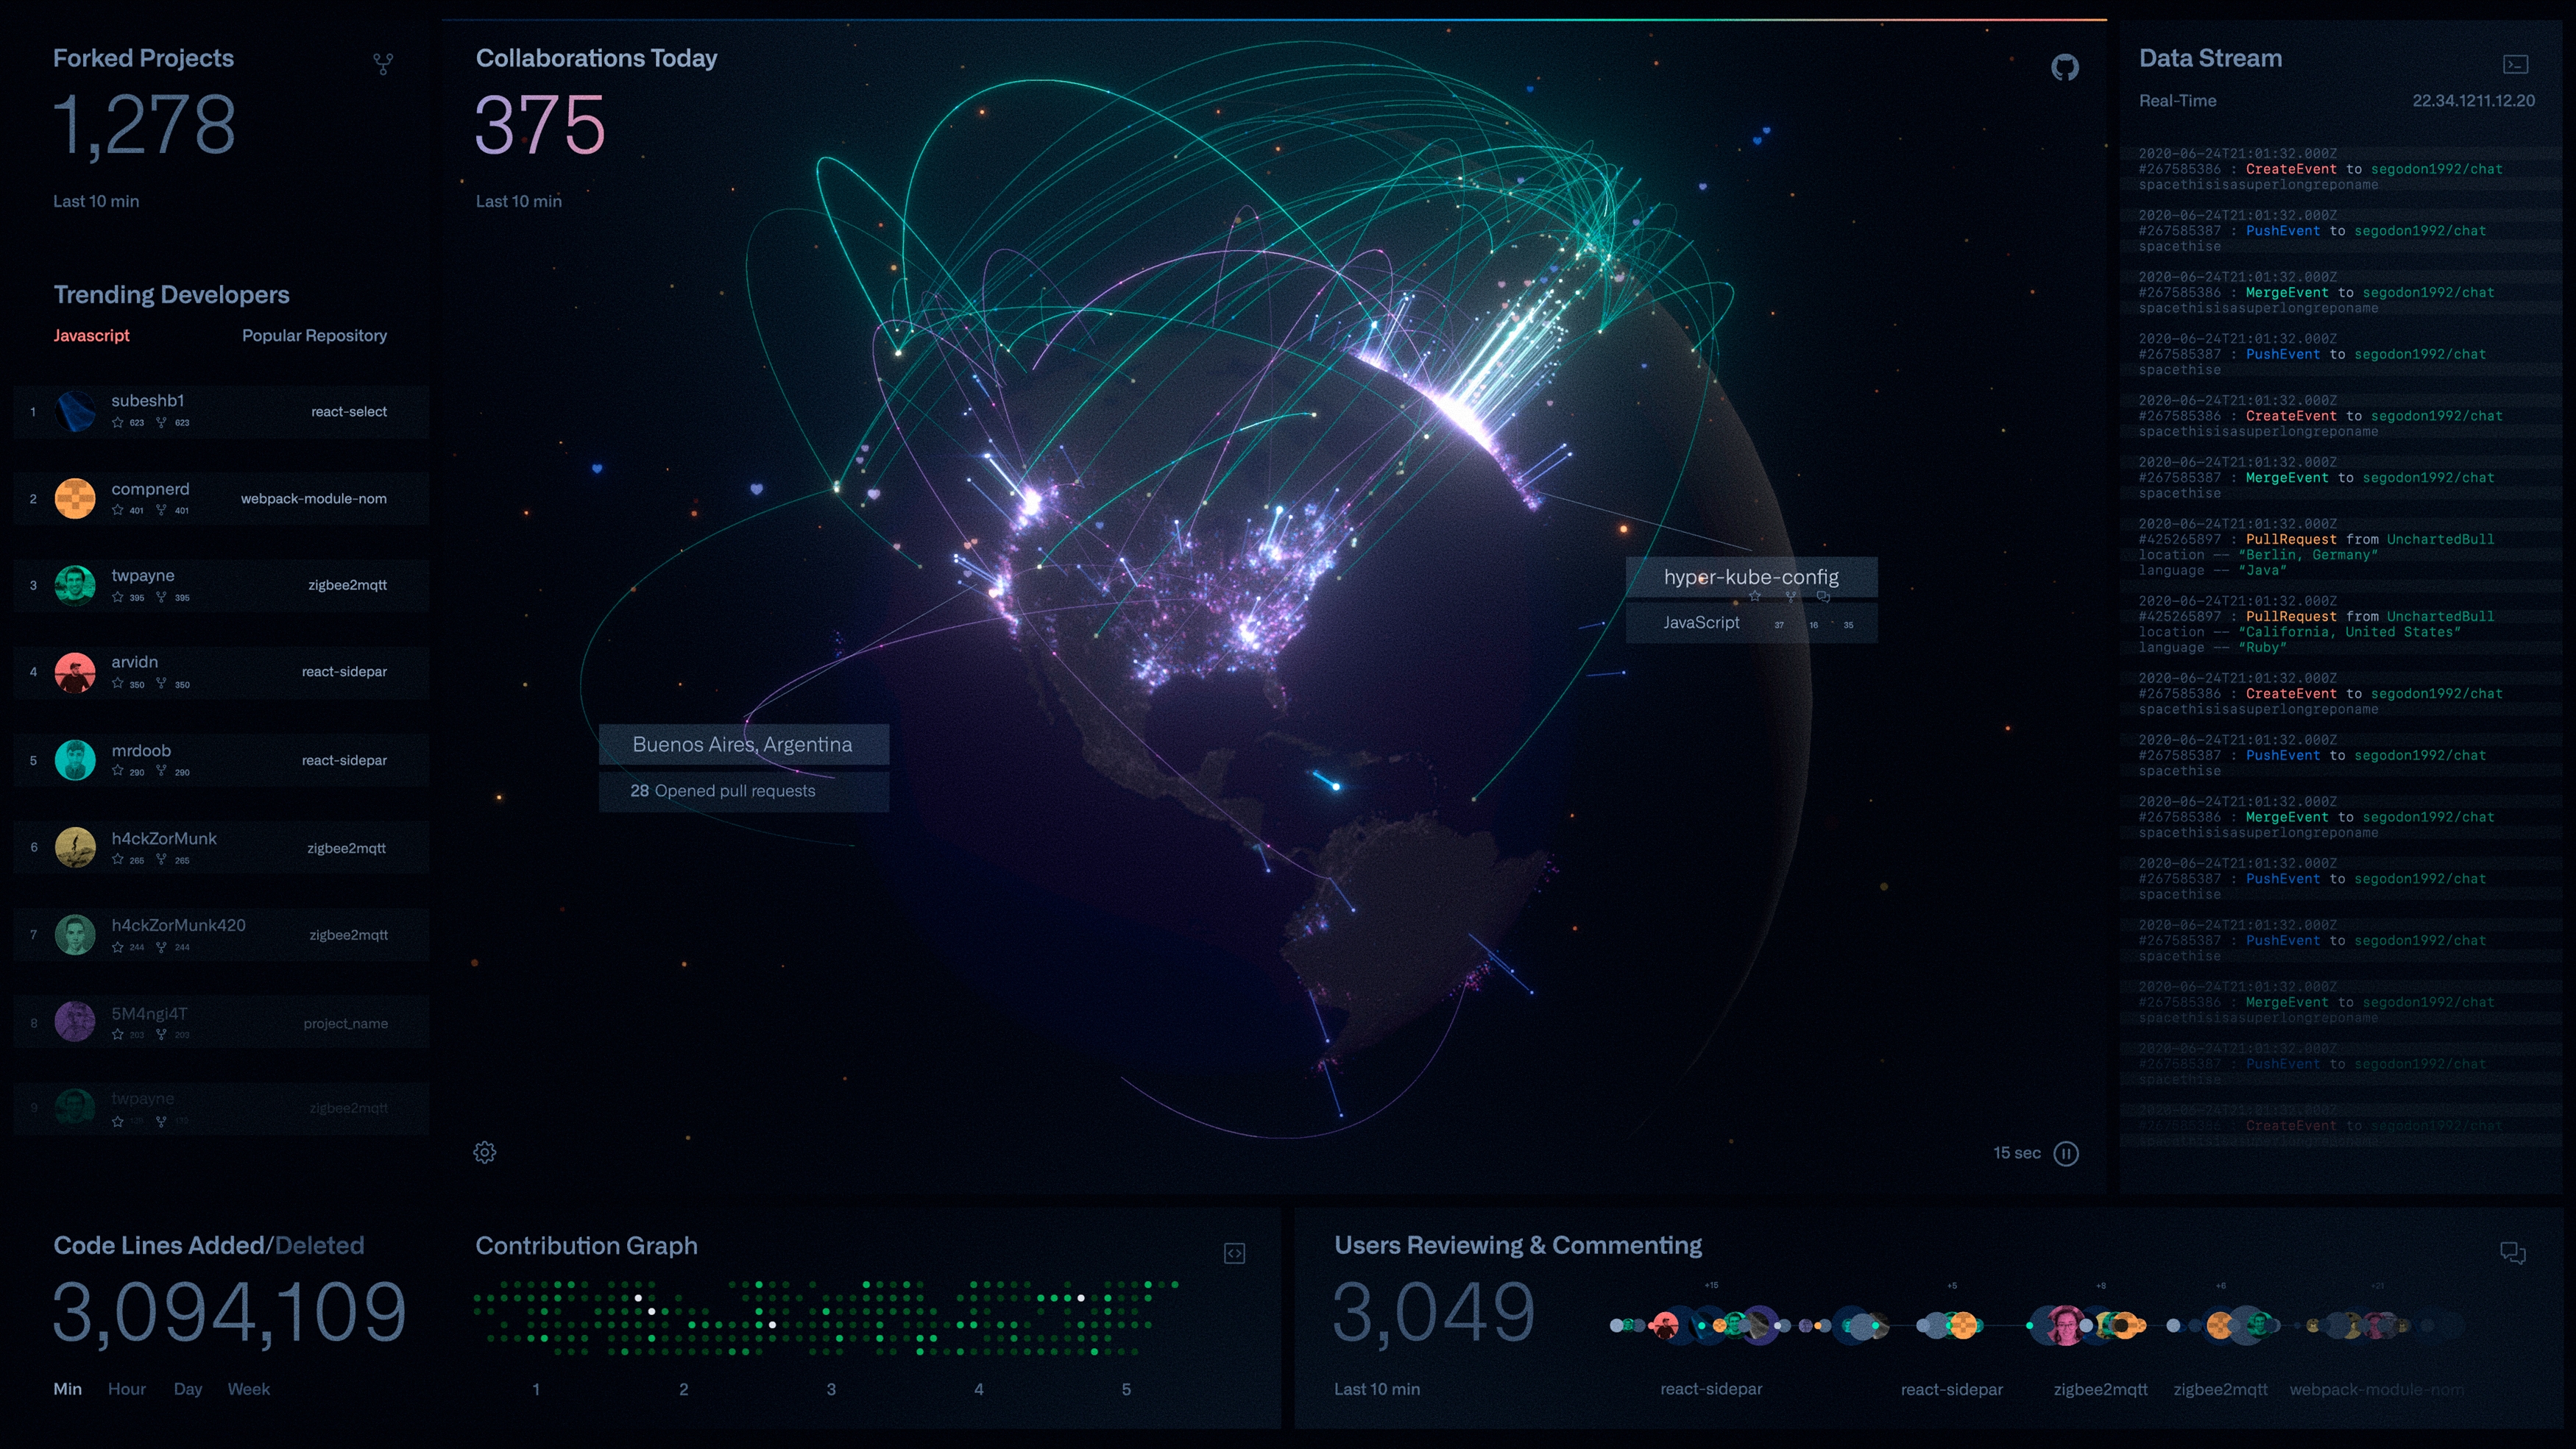Pause the 15 sec auto-rotation
The image size is (2576, 1449).
pos(2065,1153)
